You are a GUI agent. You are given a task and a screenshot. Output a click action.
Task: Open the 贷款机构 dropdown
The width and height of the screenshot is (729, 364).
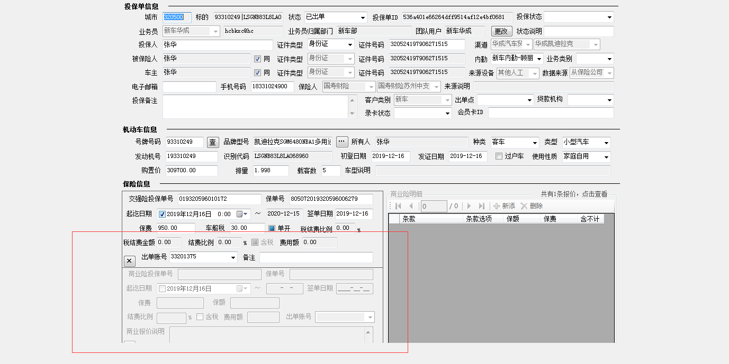coord(609,100)
